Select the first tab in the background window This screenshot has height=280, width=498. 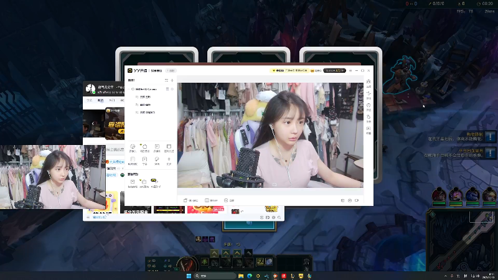click(x=90, y=100)
